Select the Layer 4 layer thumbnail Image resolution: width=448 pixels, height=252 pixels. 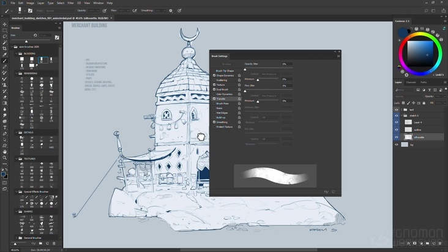click(x=408, y=122)
